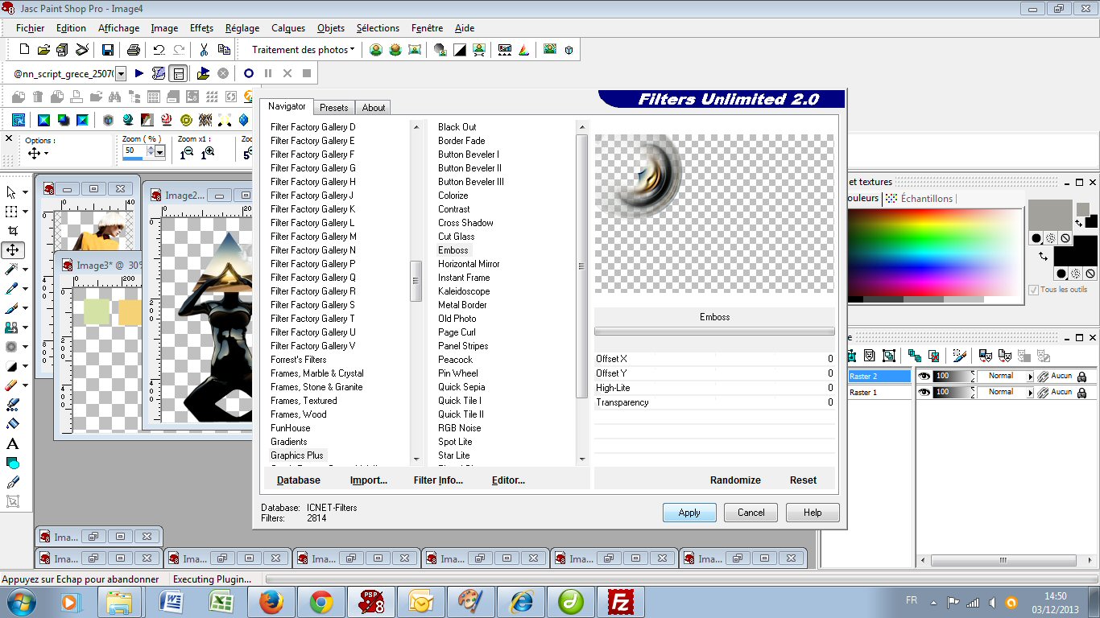
Task: Open Firefox from the taskbar
Action: pos(271,601)
